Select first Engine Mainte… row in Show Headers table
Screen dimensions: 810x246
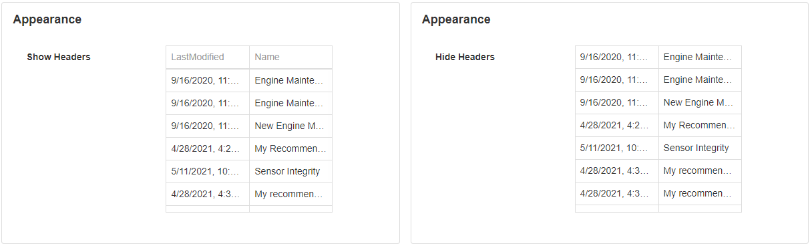point(249,80)
